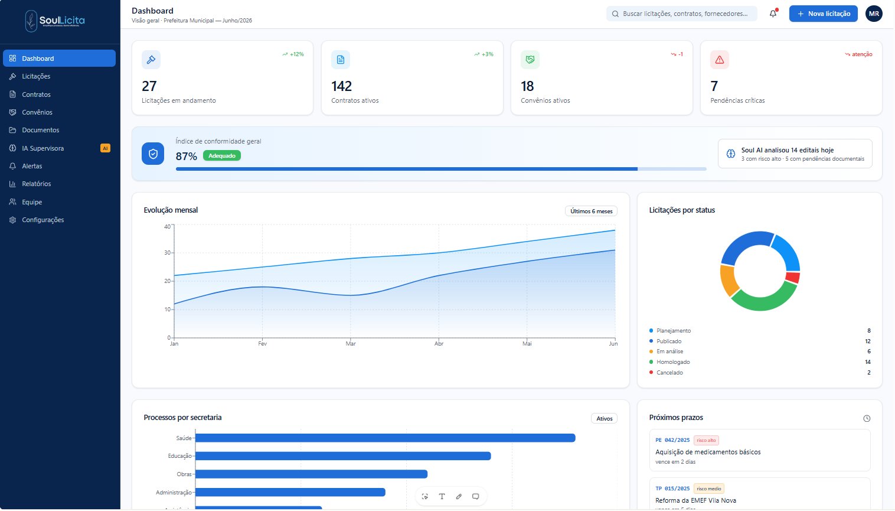
Task: Click the clock icon in Próximos prazos
Action: pos(867,418)
